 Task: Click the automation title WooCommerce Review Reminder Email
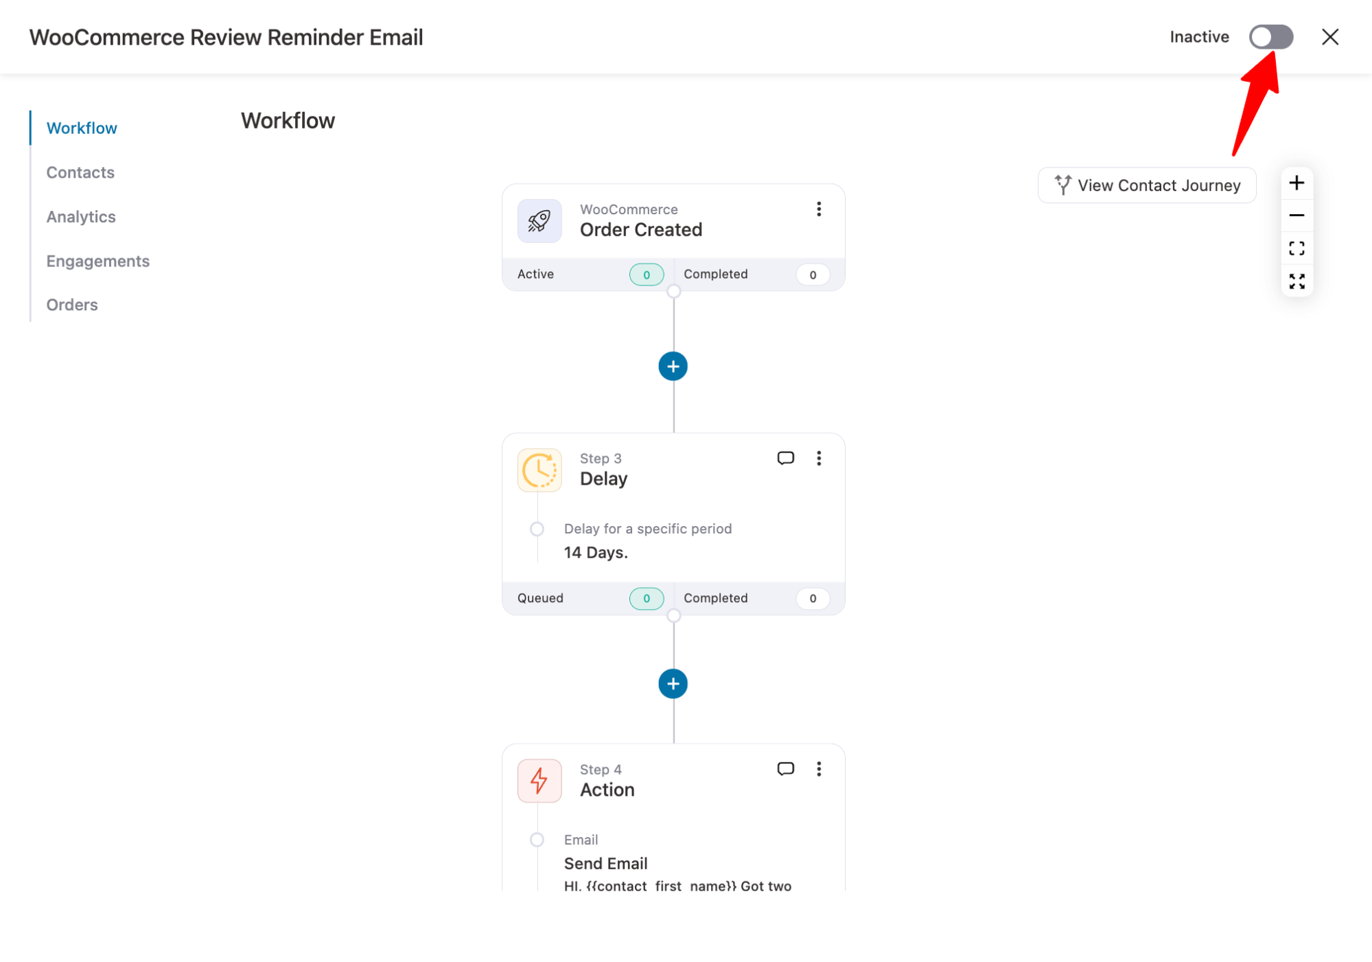click(226, 37)
